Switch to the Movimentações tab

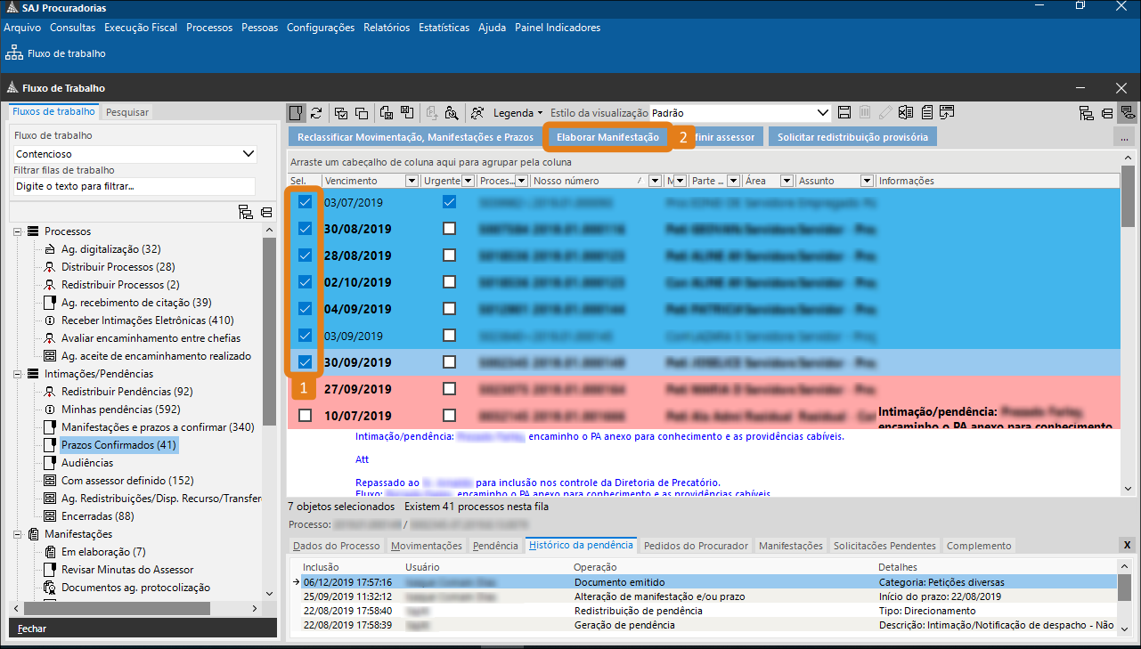pos(426,546)
